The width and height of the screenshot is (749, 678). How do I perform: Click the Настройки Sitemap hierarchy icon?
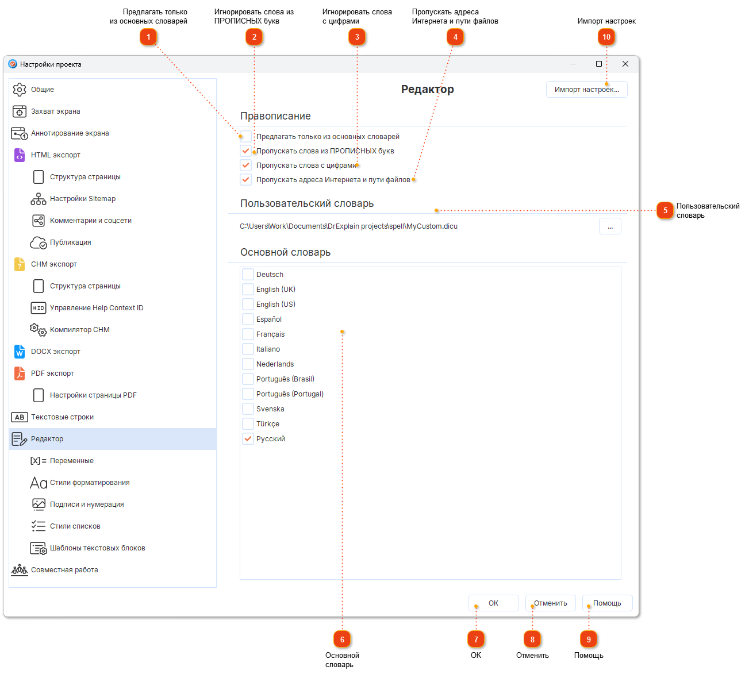click(39, 199)
